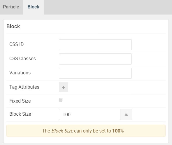Image resolution: width=172 pixels, height=145 pixels.
Task: Open the Variations selection field
Action: (95, 73)
